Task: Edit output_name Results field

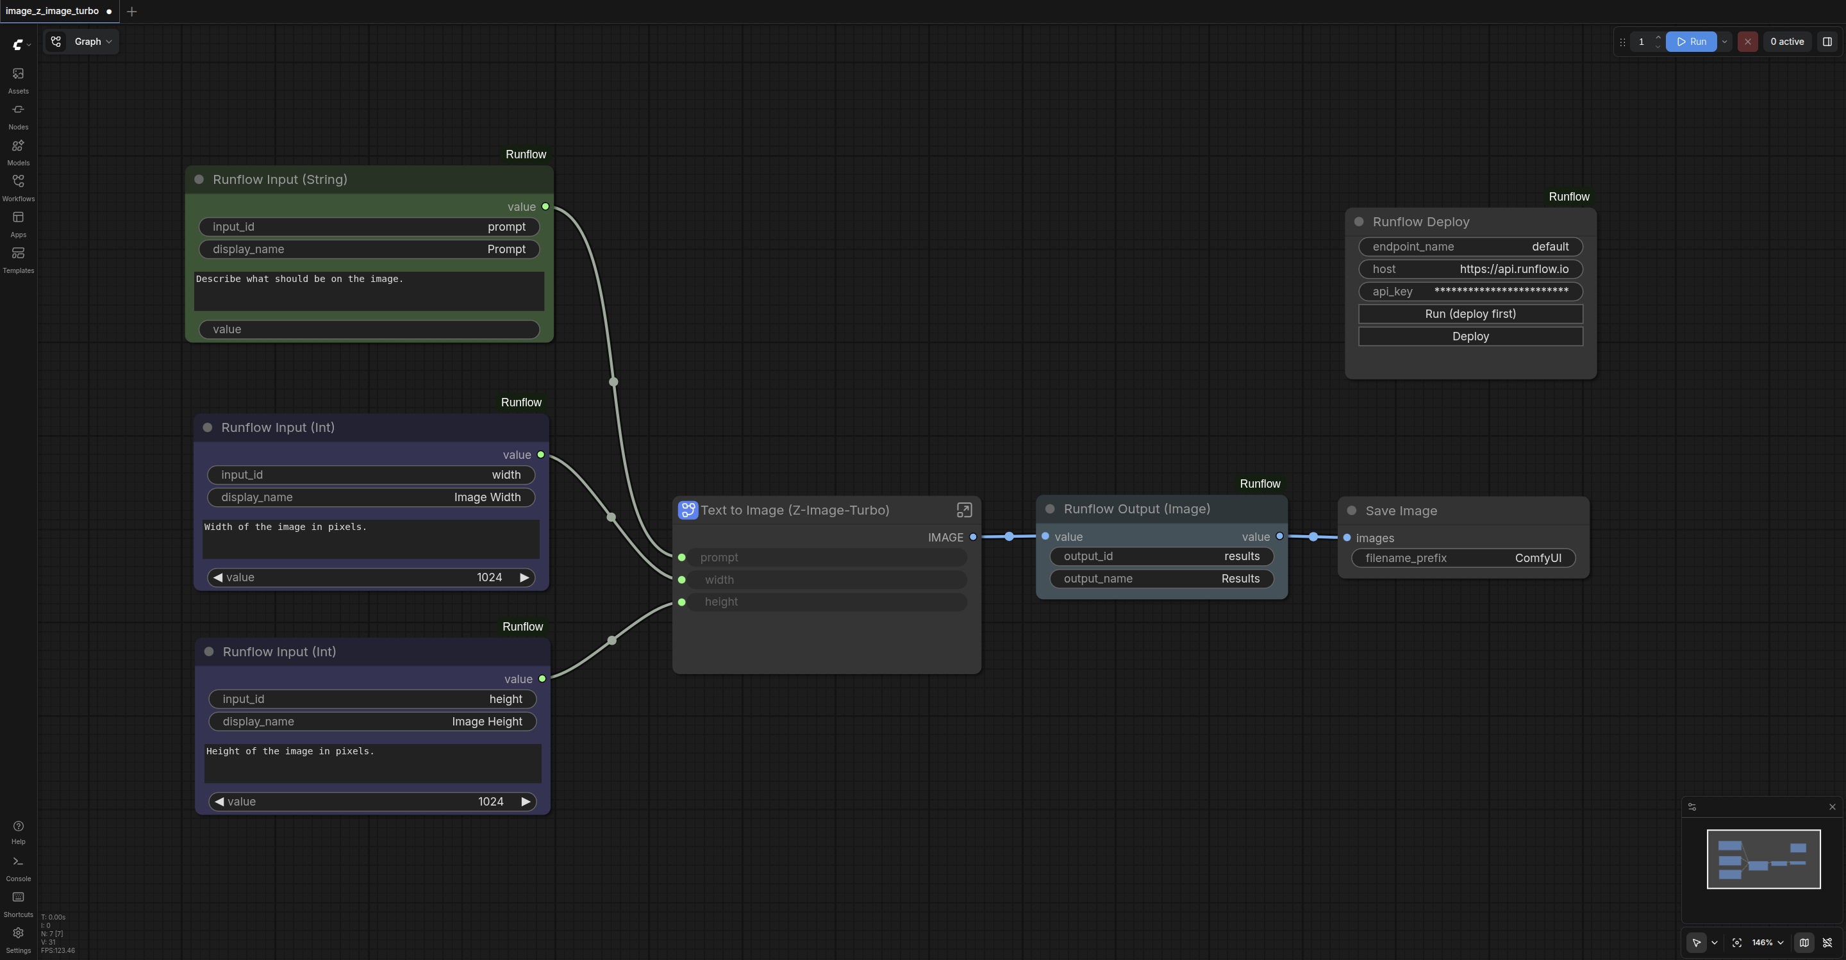Action: (1161, 579)
